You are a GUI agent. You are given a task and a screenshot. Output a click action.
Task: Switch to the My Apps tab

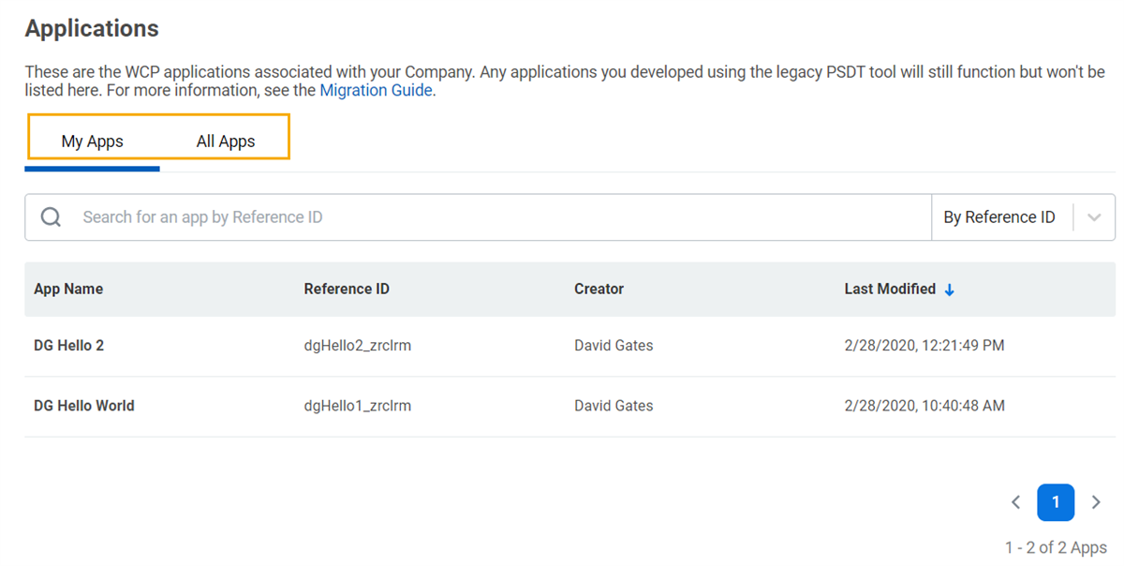[x=93, y=141]
